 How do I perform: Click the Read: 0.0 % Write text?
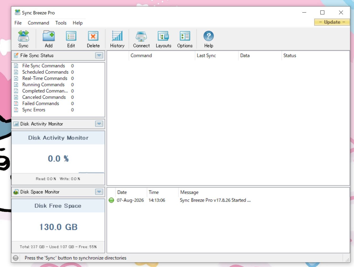58,179
